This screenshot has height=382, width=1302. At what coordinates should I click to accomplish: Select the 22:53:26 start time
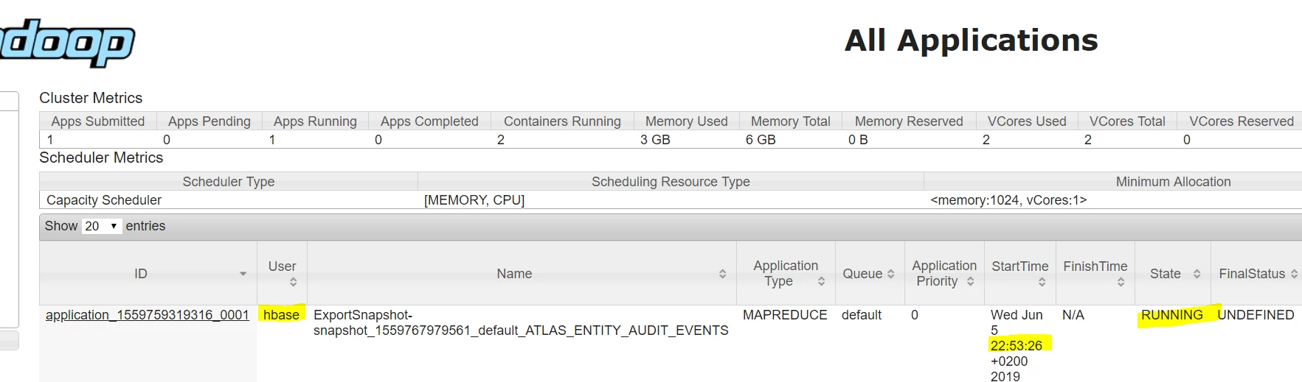1017,346
